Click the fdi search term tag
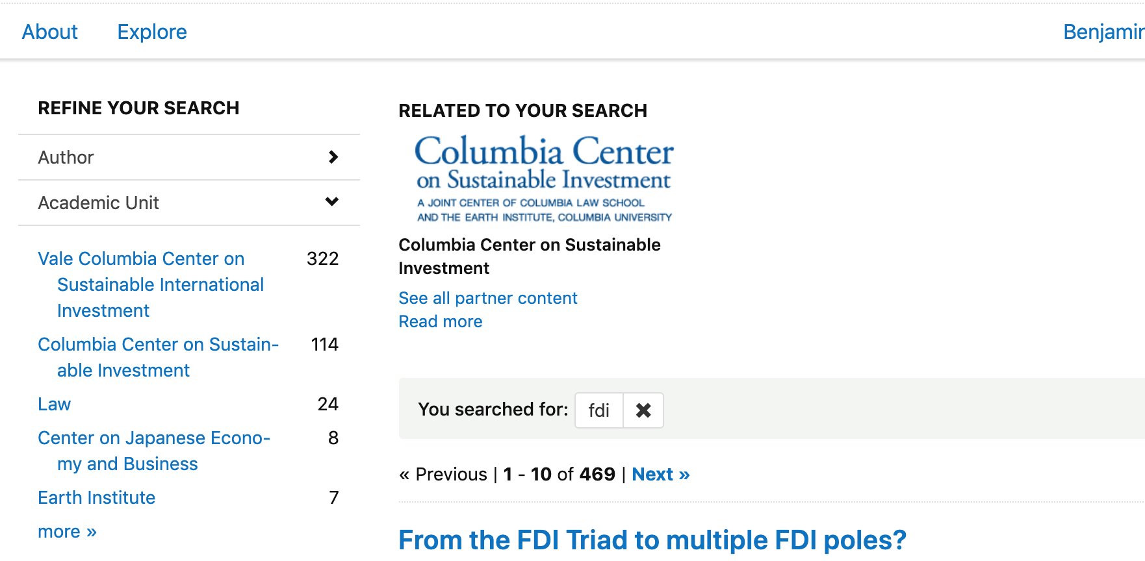The width and height of the screenshot is (1145, 561). 598,410
